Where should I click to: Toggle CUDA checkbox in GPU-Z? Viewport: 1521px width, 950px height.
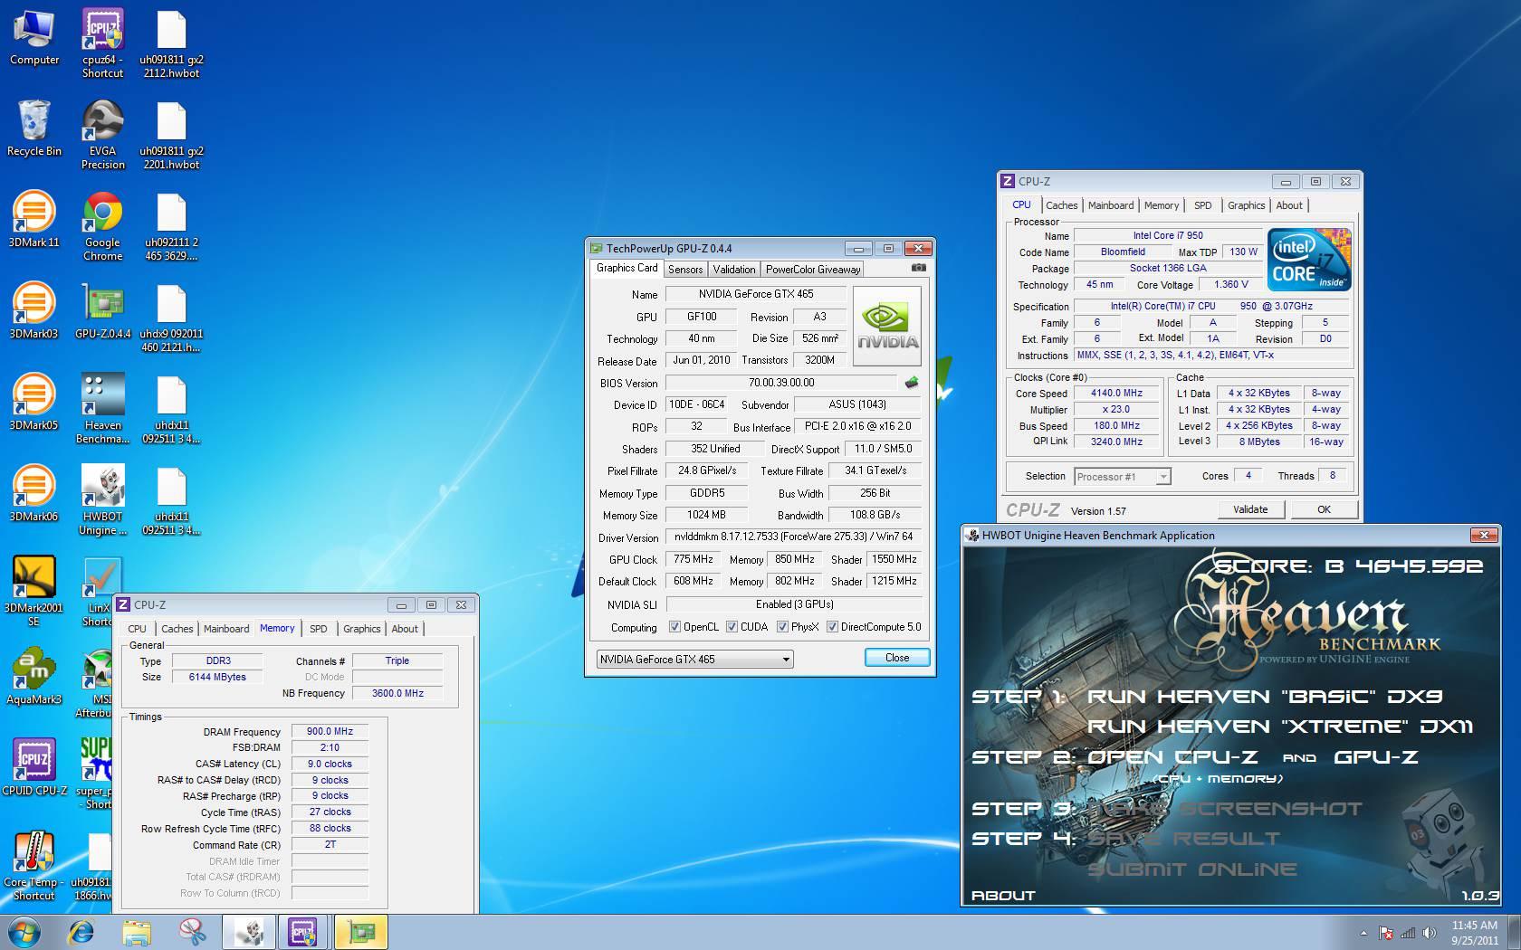pyautogui.click(x=732, y=627)
